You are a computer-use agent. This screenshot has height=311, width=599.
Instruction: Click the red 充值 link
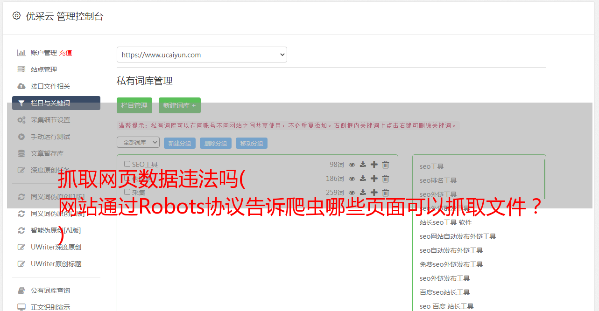(65, 53)
